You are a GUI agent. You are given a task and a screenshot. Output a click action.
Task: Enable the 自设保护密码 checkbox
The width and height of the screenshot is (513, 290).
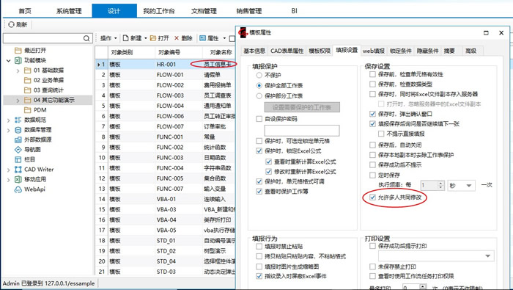point(259,119)
